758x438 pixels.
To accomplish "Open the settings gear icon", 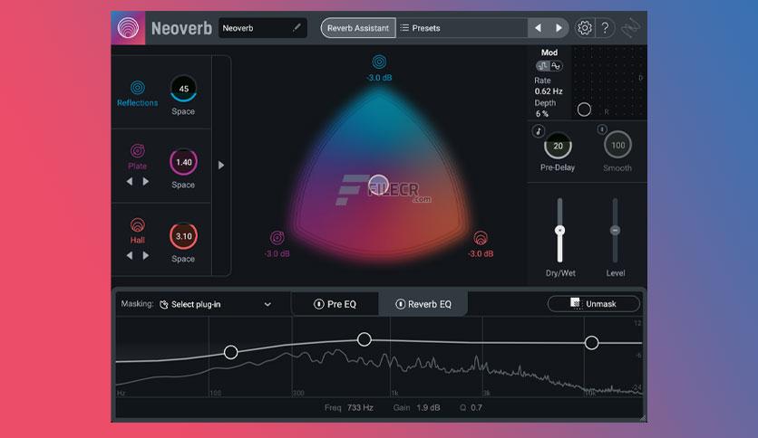I will coord(585,28).
